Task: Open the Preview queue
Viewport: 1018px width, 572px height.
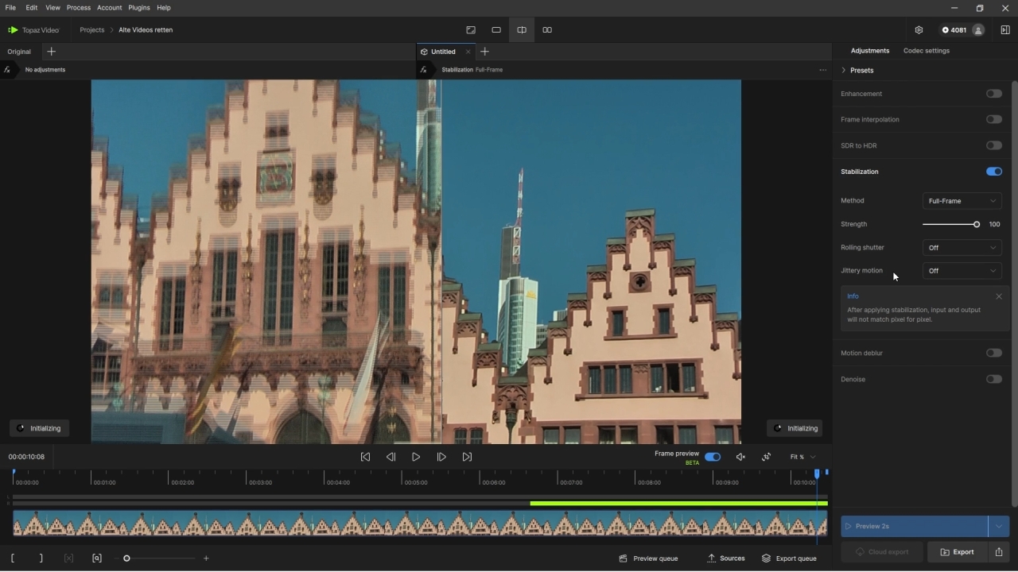Action: tap(648, 558)
